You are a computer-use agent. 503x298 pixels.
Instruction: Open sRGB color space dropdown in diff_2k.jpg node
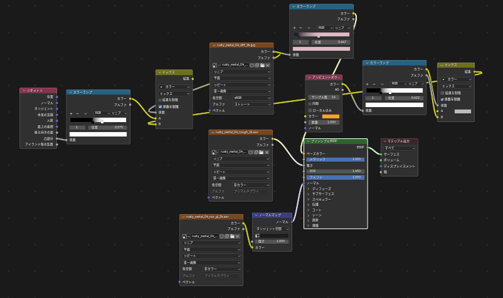tap(252, 98)
